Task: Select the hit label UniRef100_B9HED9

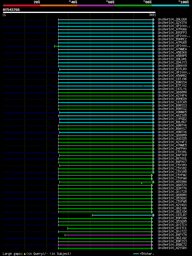Action: (x=172, y=99)
